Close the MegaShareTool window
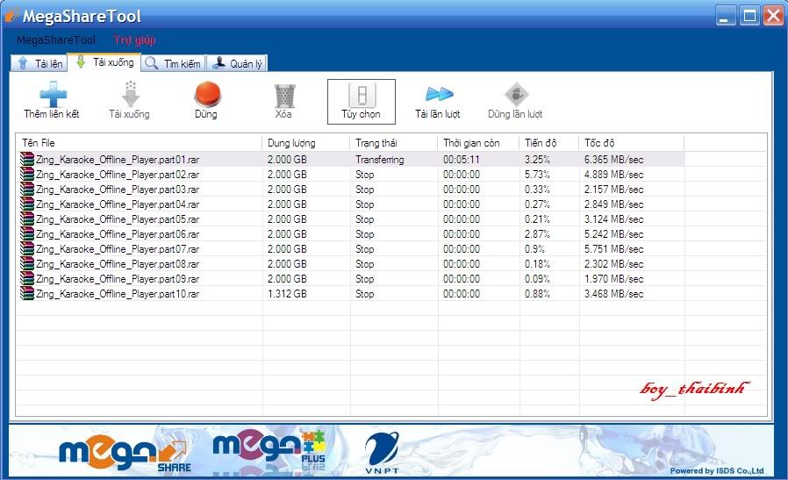The height and width of the screenshot is (480, 788). tap(773, 16)
